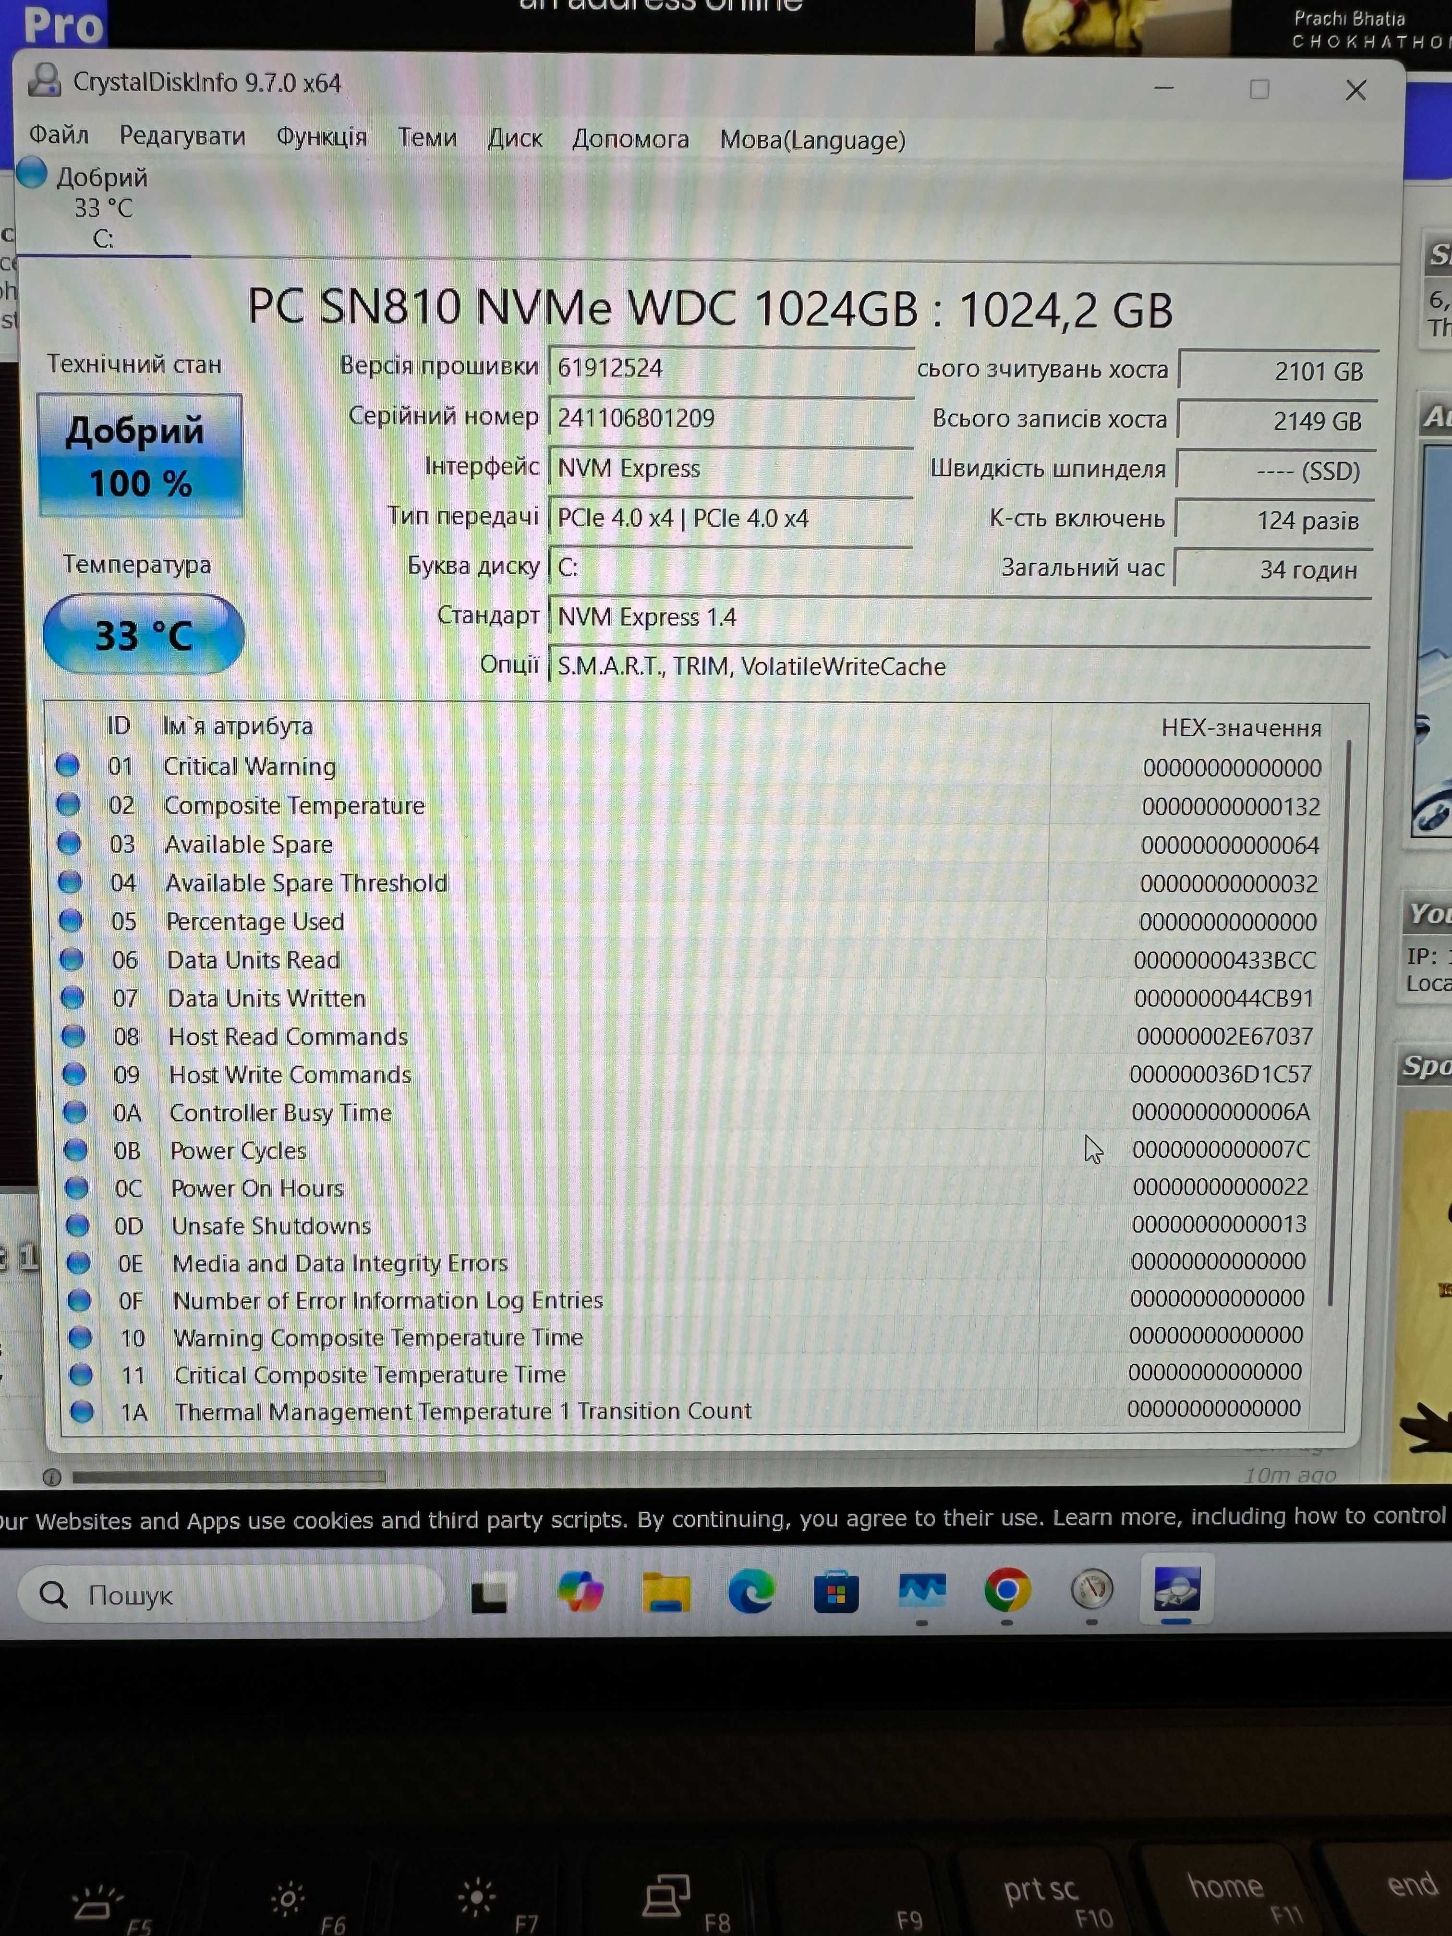This screenshot has width=1452, height=1936.
Task: Open File Explorer from the taskbar
Action: (x=666, y=1591)
